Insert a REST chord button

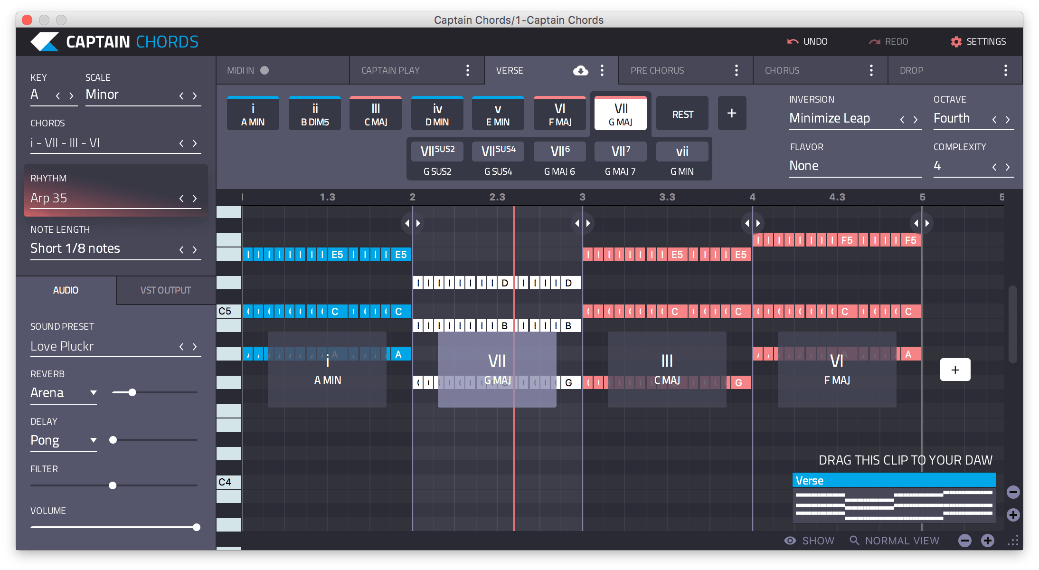[682, 114]
